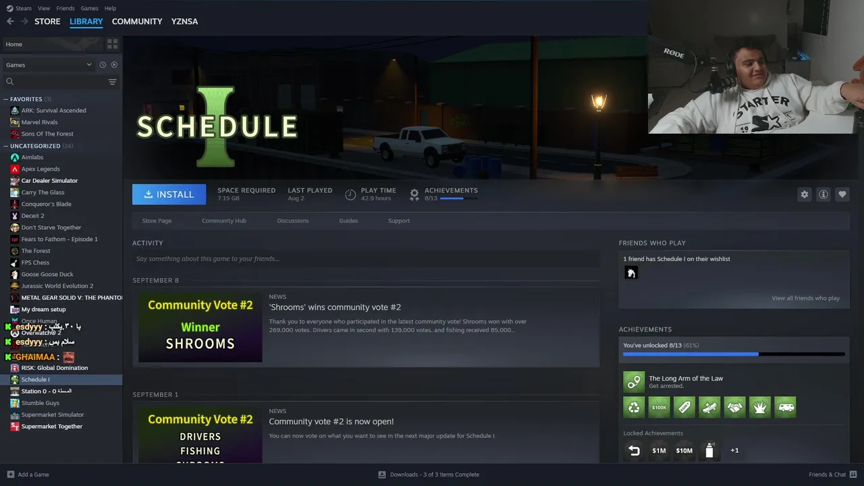This screenshot has width=864, height=486.
Task: Select Goose Goose Duck in library
Action: 47,274
